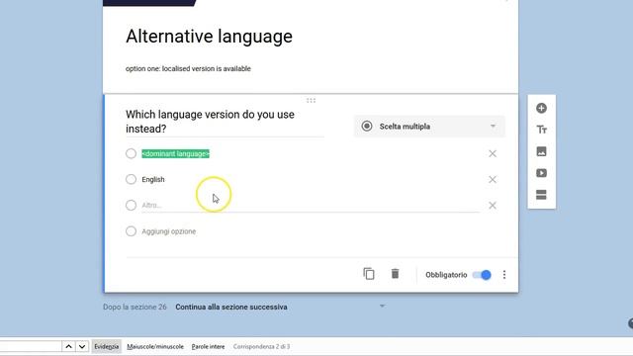Remove the '<dominant language>' option

pos(493,154)
